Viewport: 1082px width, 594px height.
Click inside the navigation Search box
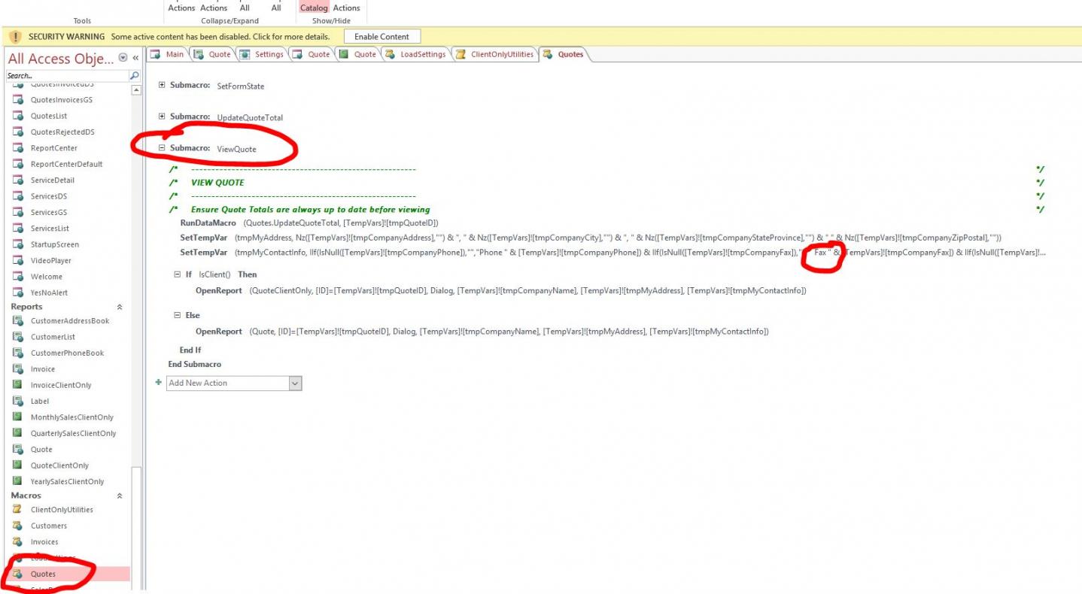[67, 76]
